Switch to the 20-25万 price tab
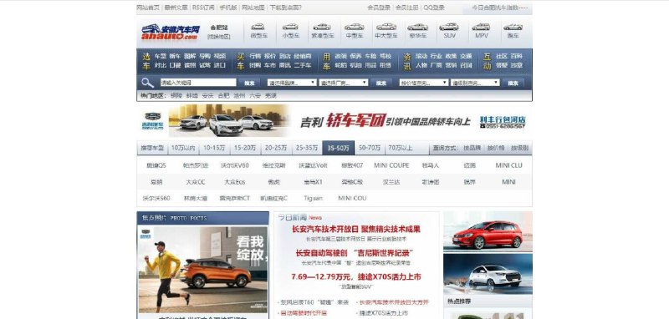The height and width of the screenshot is (319, 669). 276,148
